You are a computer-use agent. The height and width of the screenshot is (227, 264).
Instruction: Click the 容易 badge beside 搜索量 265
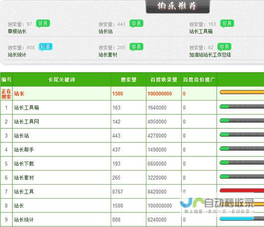[x=136, y=47]
